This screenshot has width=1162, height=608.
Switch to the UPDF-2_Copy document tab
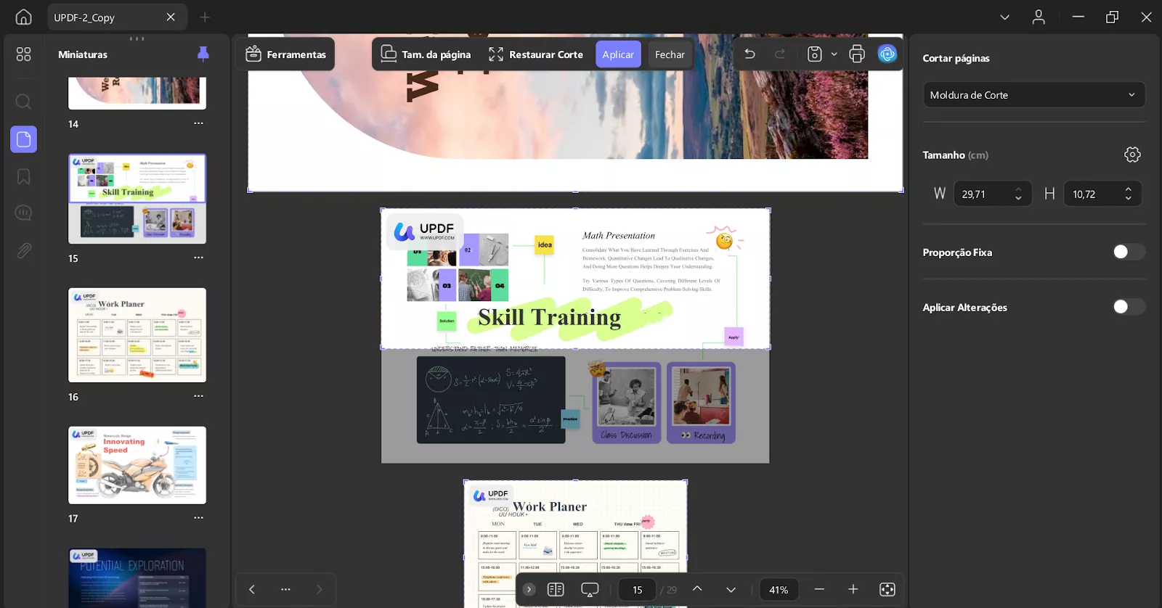tap(117, 17)
